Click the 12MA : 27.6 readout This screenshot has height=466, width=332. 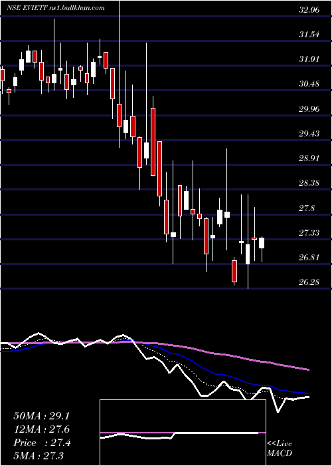41,429
